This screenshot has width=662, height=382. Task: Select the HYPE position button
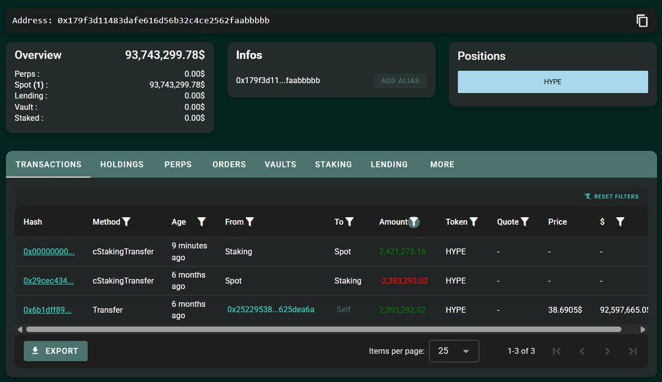(553, 82)
